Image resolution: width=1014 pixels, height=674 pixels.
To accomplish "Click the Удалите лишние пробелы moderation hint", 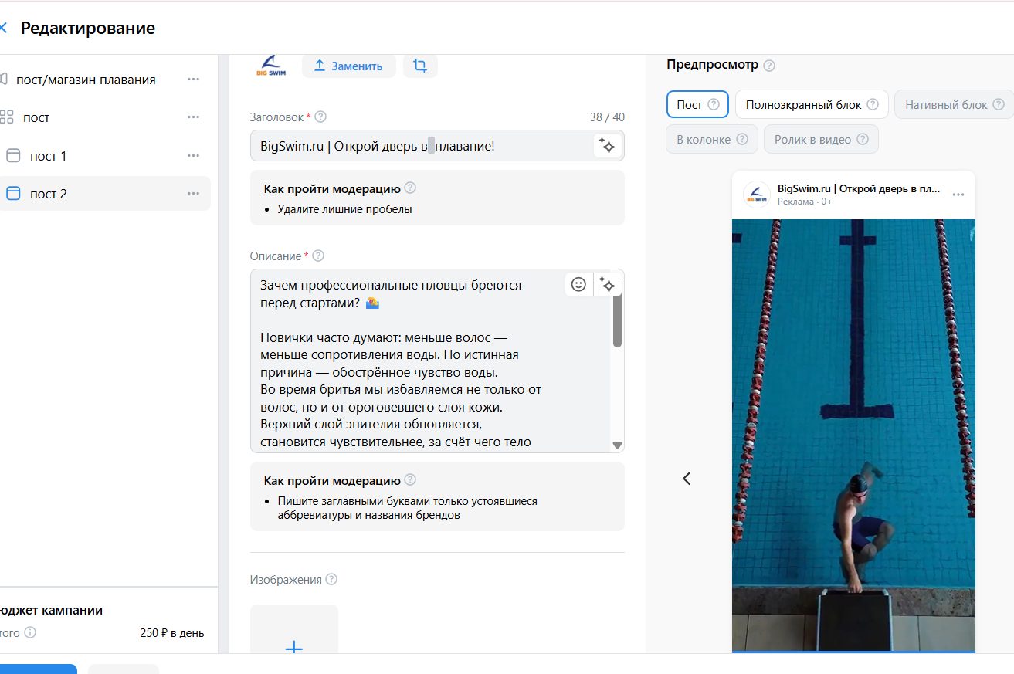I will tap(344, 209).
